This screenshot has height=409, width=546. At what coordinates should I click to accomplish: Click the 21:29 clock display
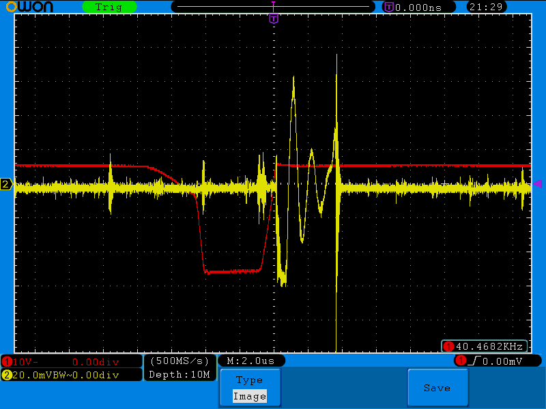point(486,7)
